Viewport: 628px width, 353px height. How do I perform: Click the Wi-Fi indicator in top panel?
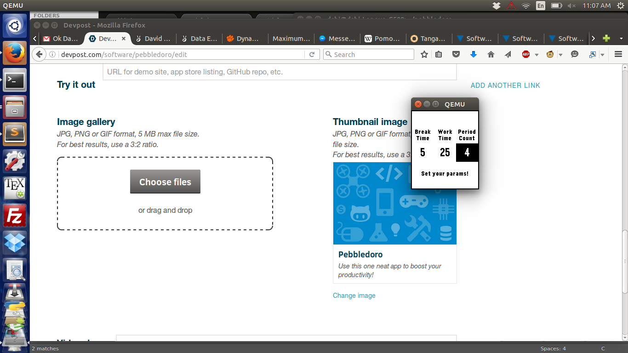point(526,6)
